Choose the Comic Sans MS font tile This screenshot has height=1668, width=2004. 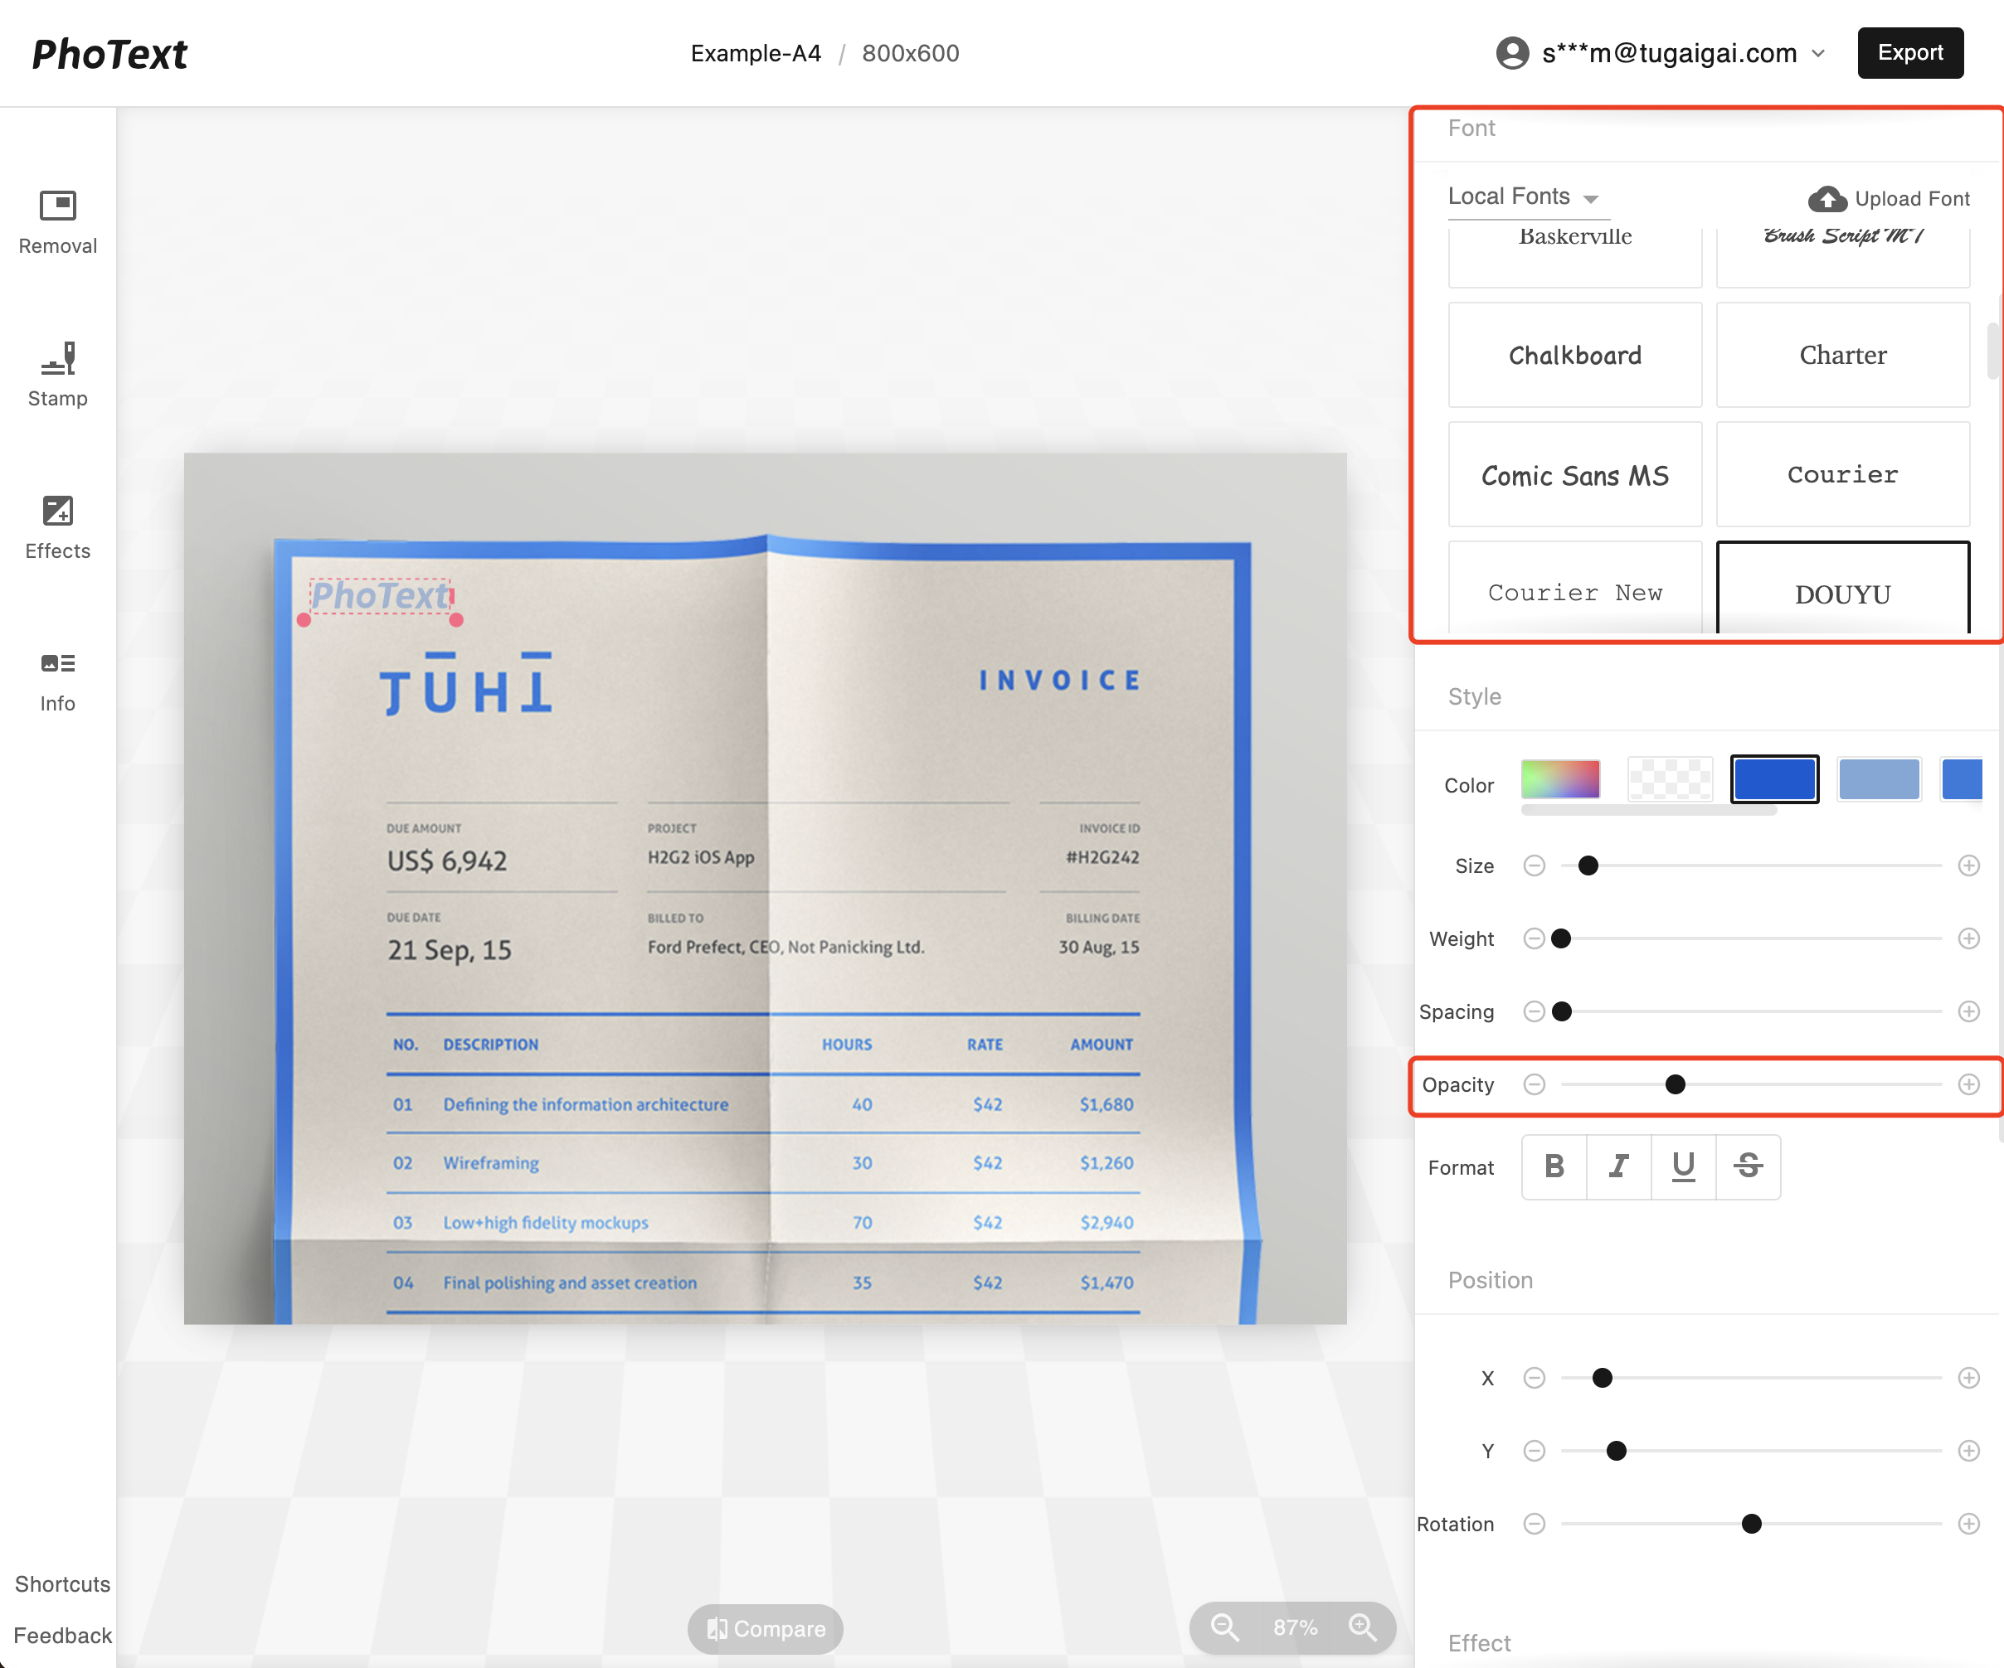tap(1574, 475)
